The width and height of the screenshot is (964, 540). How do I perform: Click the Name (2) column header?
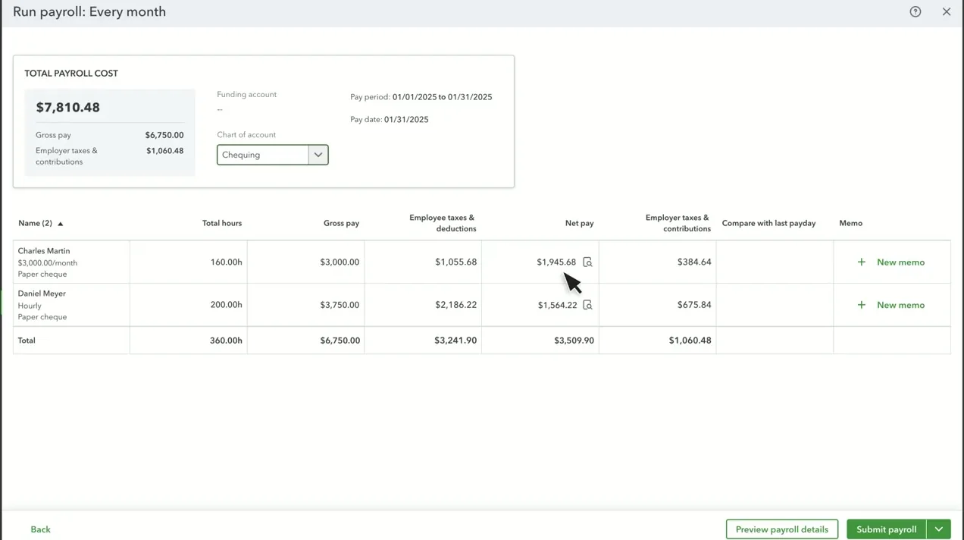click(x=35, y=223)
